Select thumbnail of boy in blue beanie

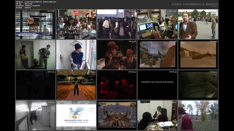pyautogui.click(x=76, y=55)
